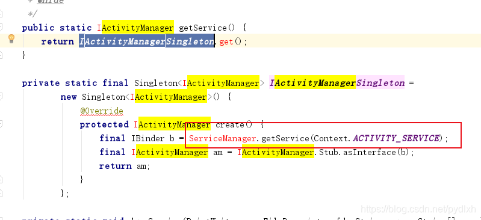Viewport: 481px width, 220px height.
Task: Click 'private static final' keywords of Singleton field
Action: (x=75, y=83)
